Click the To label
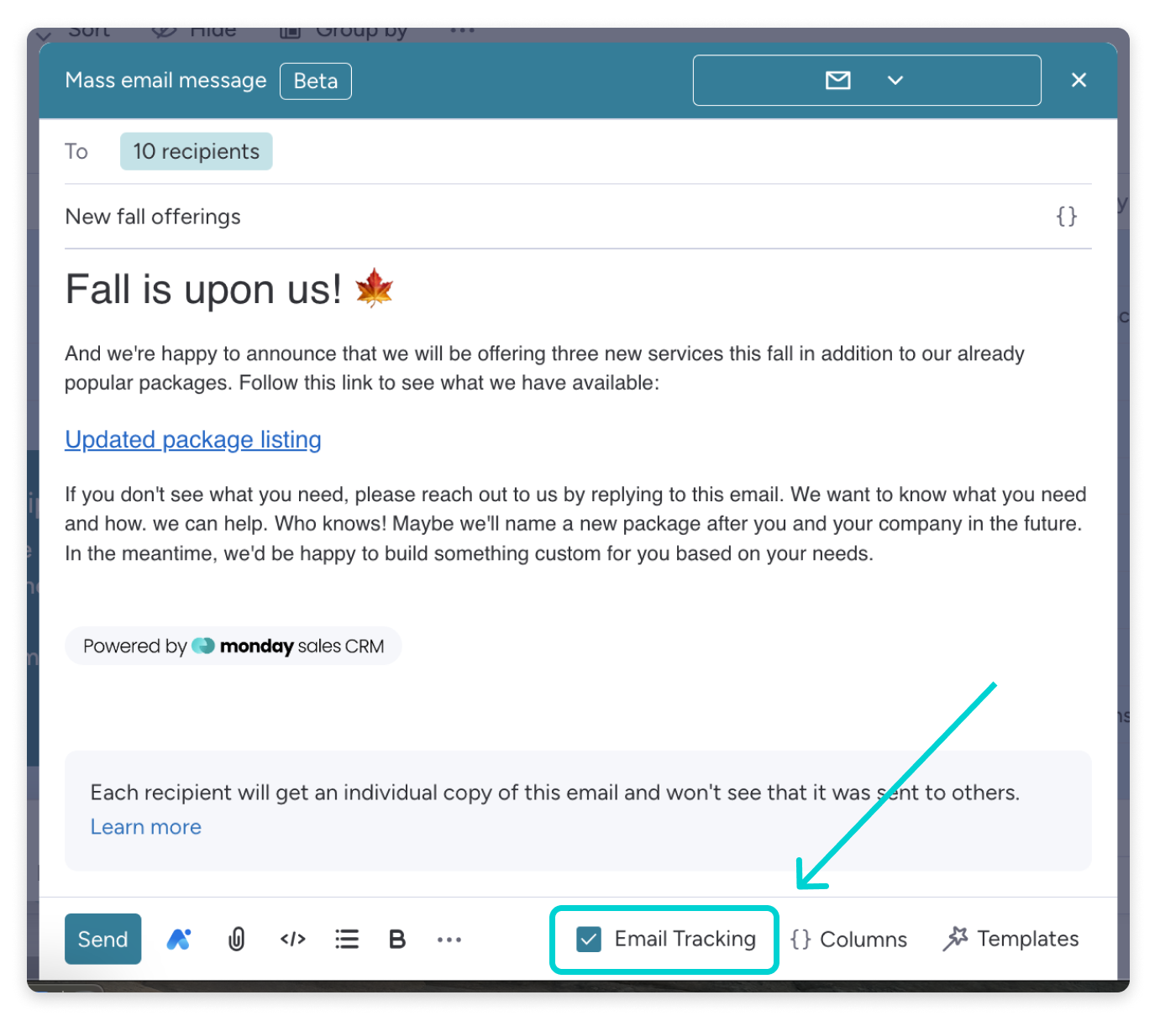This screenshot has height=1021, width=1160. point(76,151)
